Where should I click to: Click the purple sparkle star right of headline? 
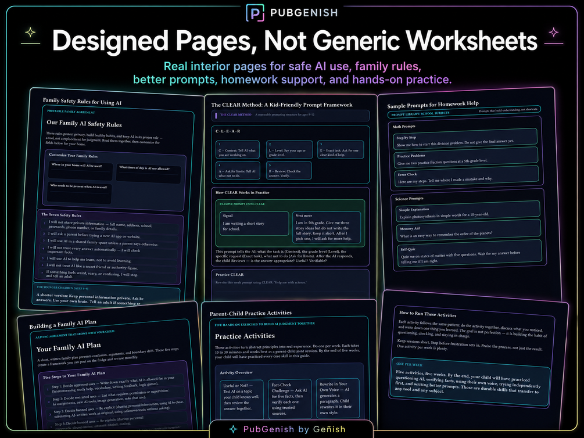click(553, 32)
